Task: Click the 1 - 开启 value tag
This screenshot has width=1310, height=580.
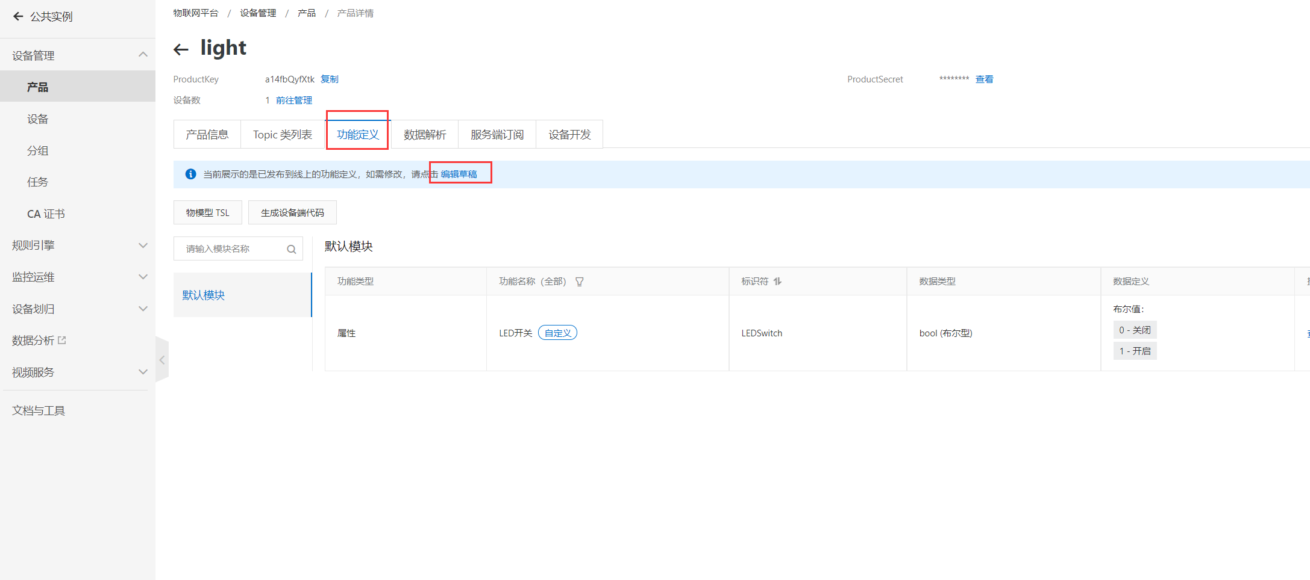Action: pyautogui.click(x=1135, y=351)
